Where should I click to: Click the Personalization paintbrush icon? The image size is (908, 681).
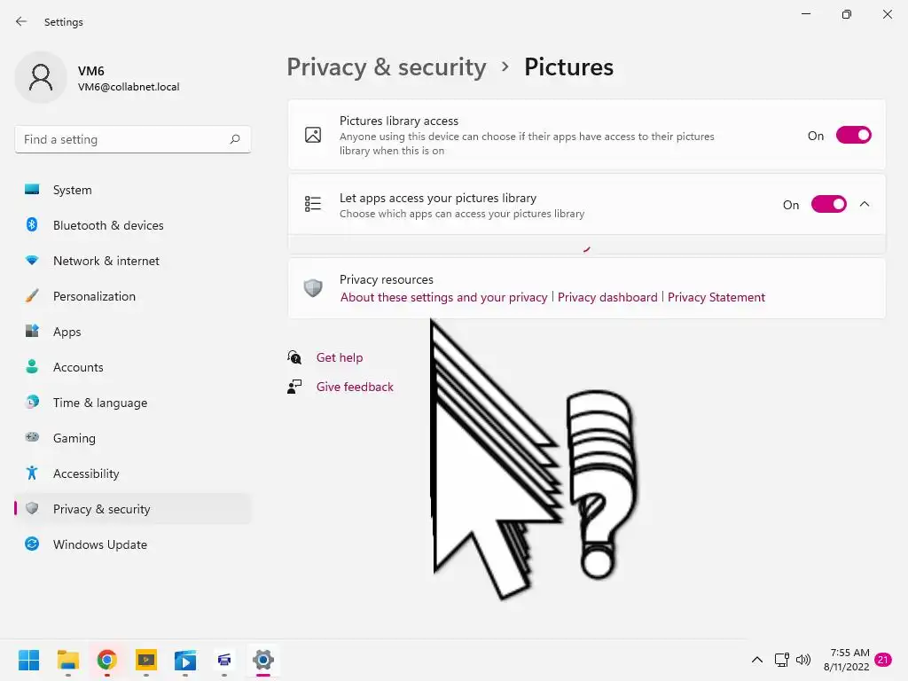click(x=32, y=296)
